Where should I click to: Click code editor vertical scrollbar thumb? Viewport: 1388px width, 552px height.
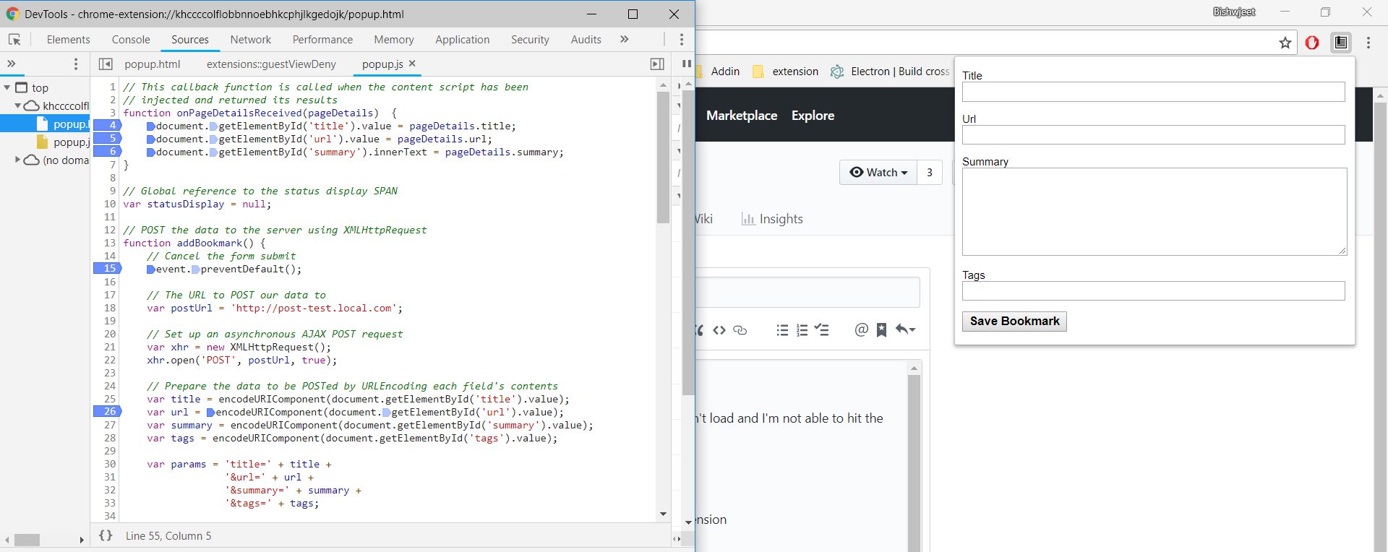coord(663,158)
